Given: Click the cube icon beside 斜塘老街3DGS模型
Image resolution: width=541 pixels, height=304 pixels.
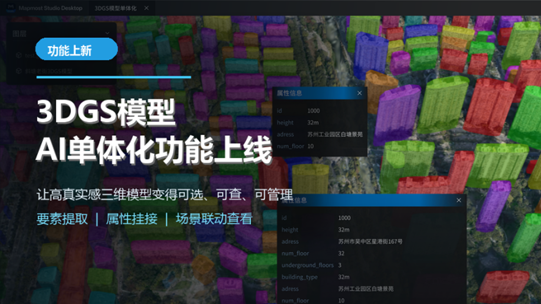Looking at the screenshot, I should (19, 71).
